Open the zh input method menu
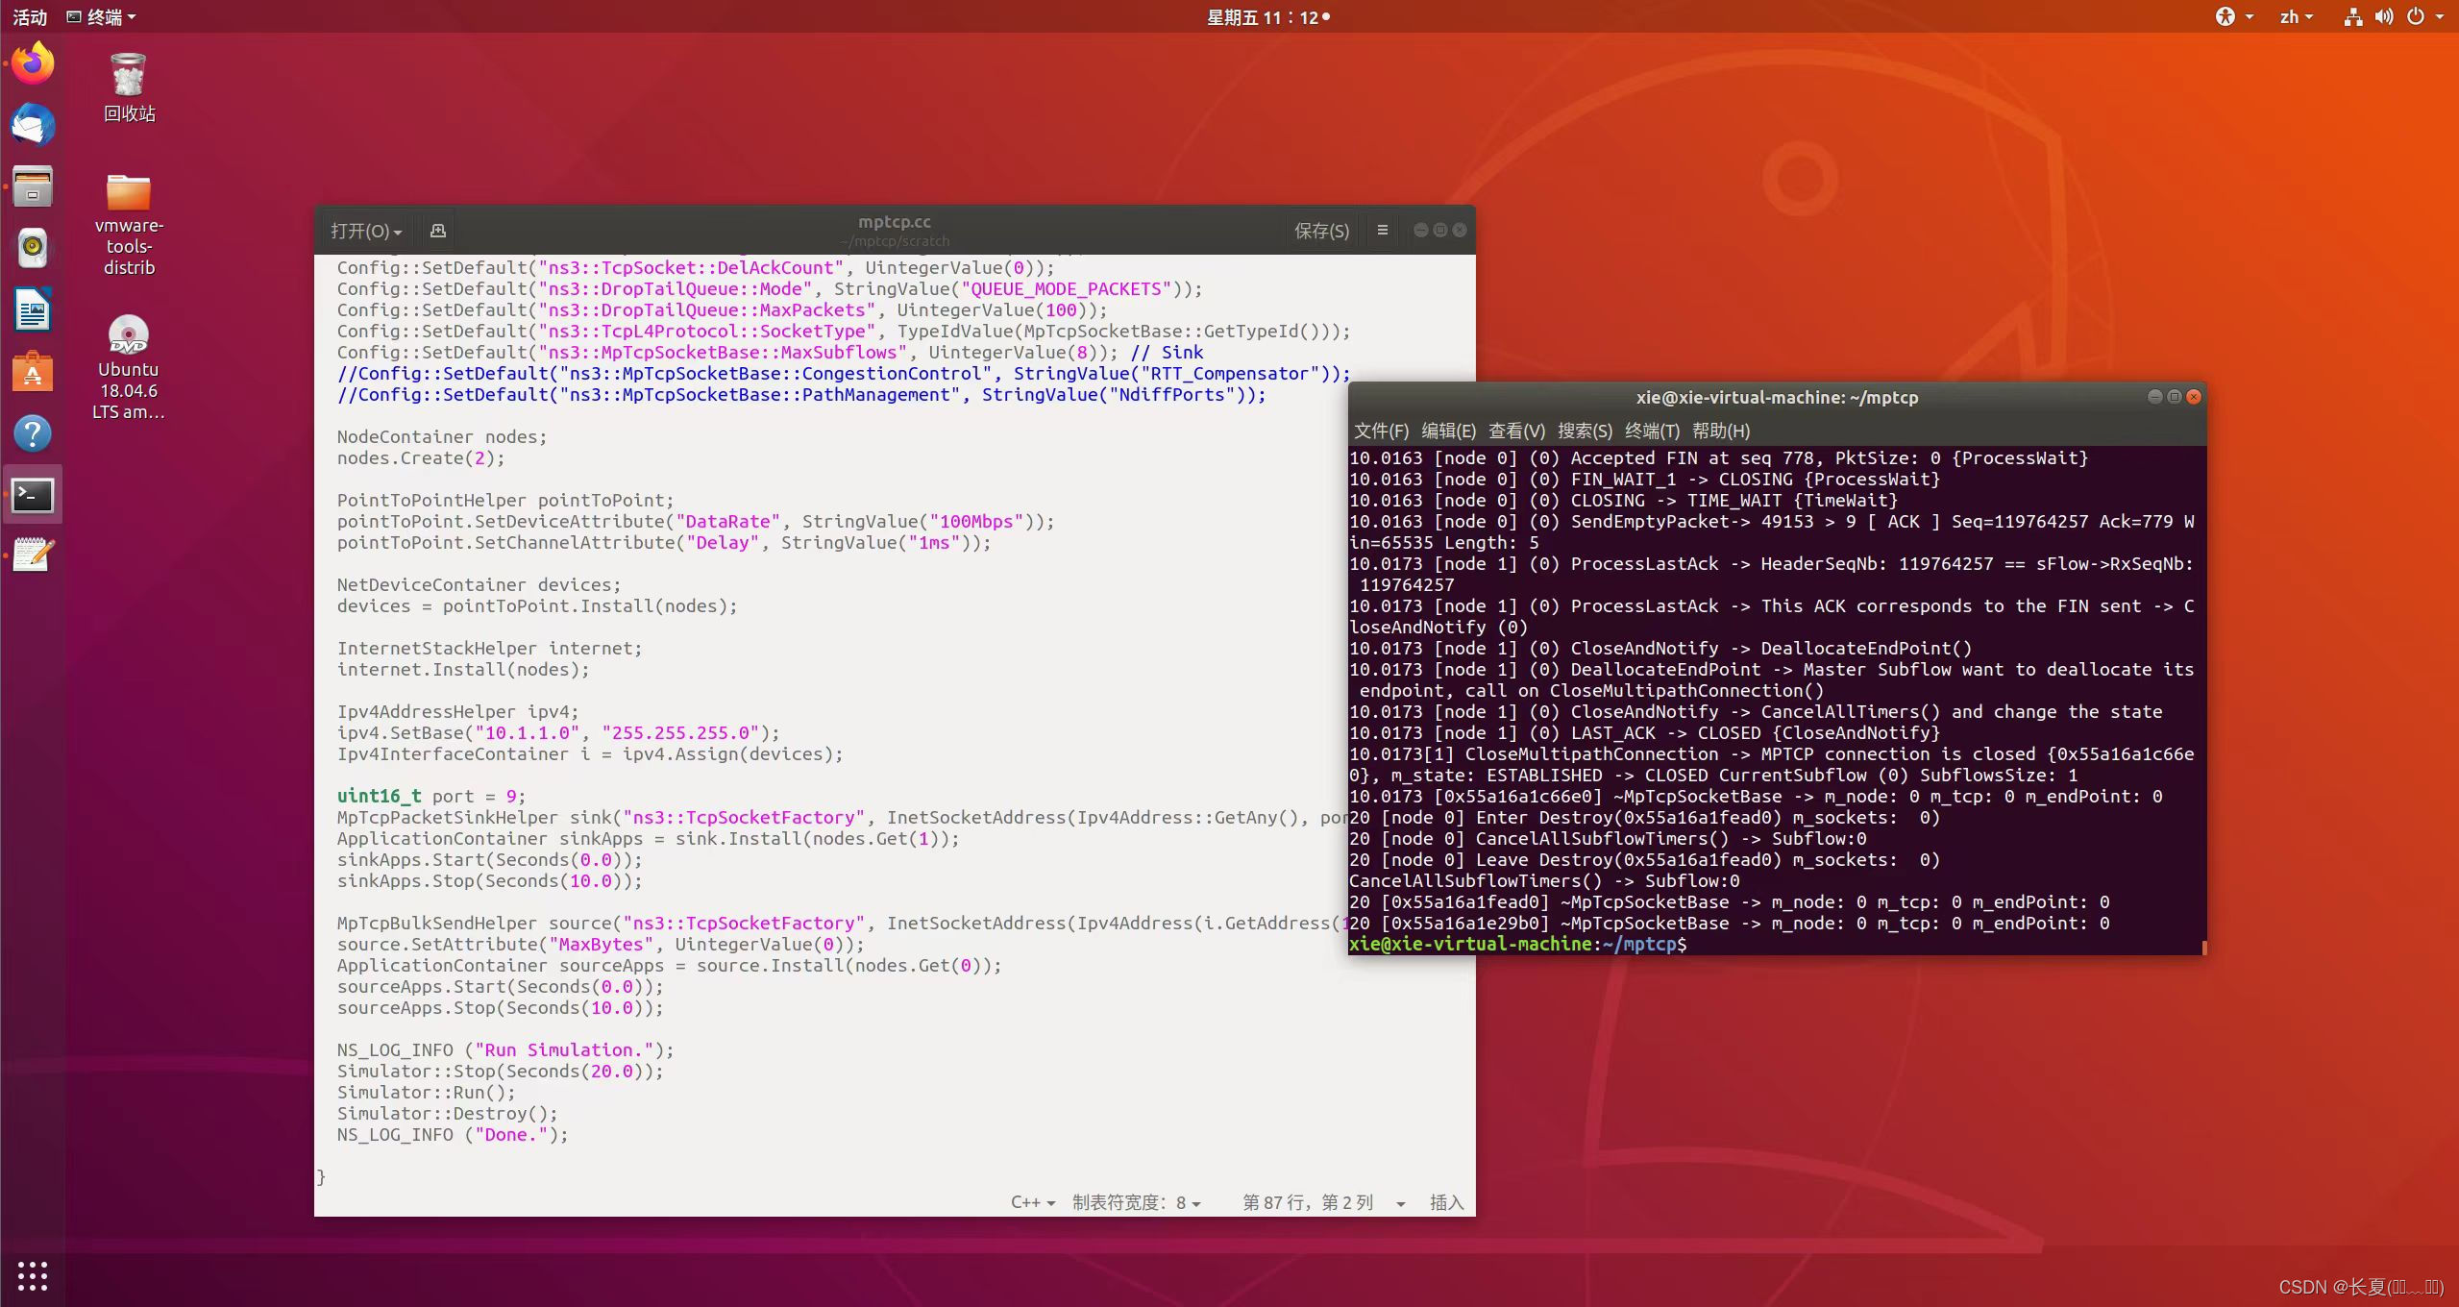Viewport: 2459px width, 1307px height. (x=2295, y=16)
